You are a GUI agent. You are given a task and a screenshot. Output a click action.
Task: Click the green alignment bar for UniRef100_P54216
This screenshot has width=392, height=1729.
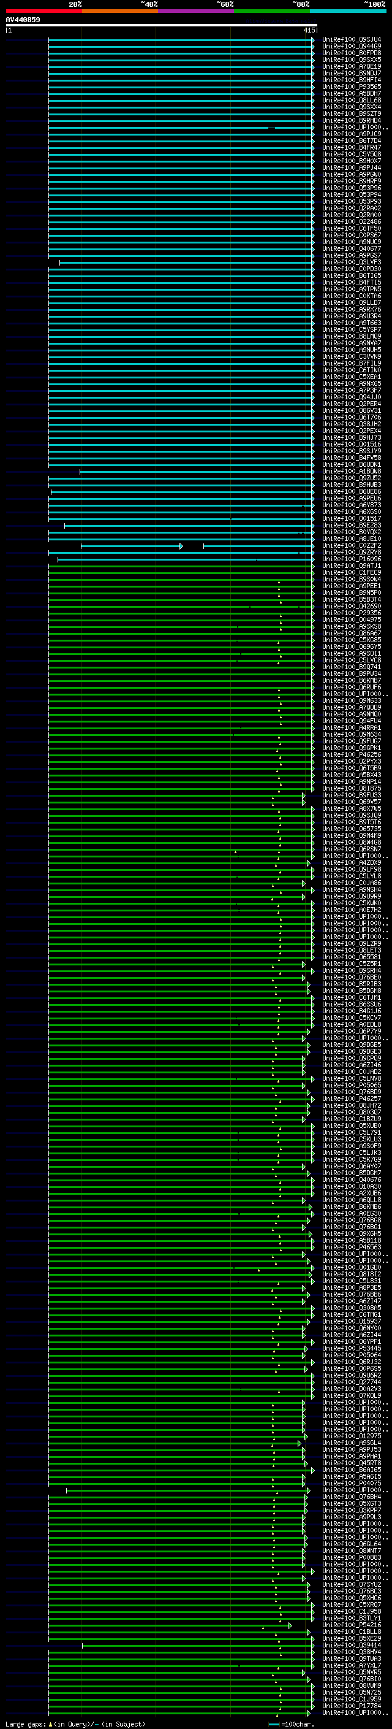click(x=170, y=1625)
